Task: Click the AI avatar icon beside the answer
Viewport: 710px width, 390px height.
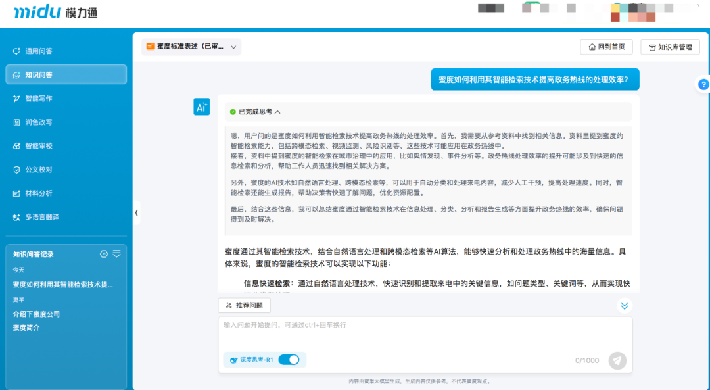Action: 201,106
